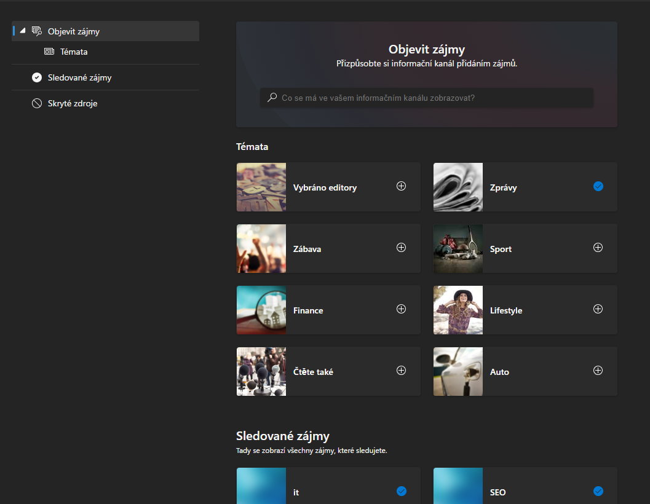Click the it interest blue thumbnail
650x504 pixels.
click(261, 486)
